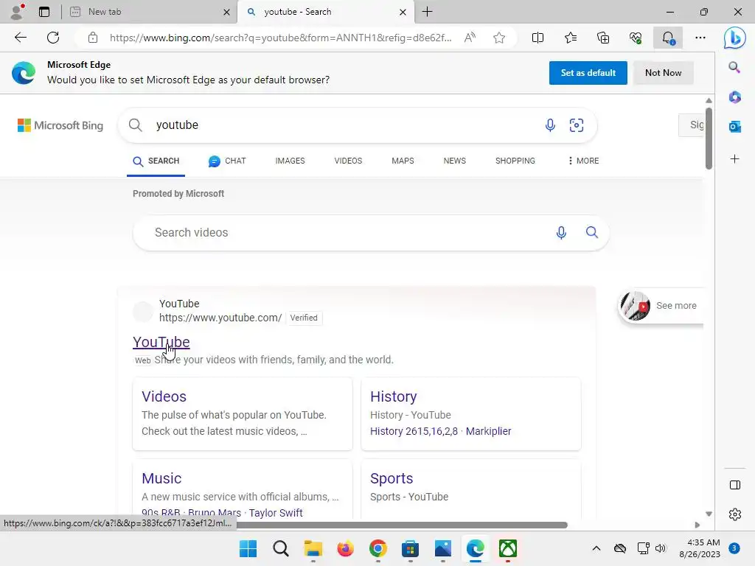Open the Bing Chat sidebar icon
The height and width of the screenshot is (566, 755).
click(735, 38)
